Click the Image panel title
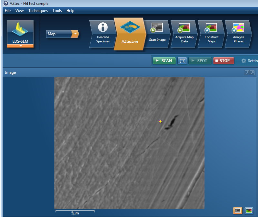This screenshot has height=217, width=258. coord(10,72)
